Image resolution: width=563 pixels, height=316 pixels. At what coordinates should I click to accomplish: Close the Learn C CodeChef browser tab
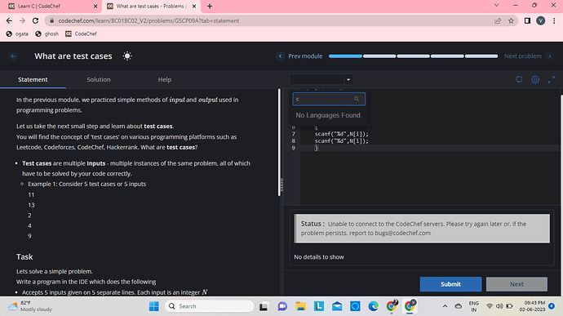95,6
